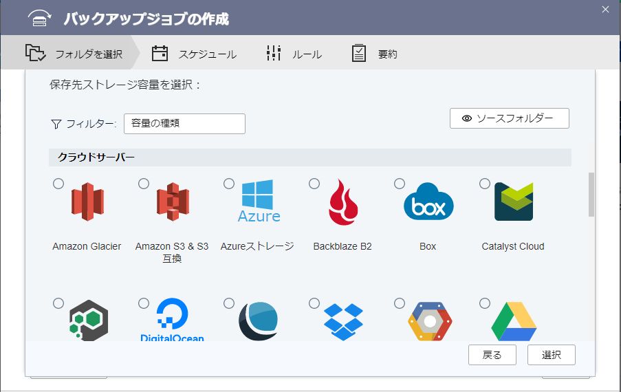Click the Google Cloud Storage hexagon logo
621x392 pixels.
(430, 321)
